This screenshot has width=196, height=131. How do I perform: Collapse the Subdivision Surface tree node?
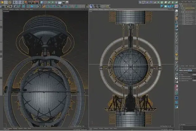[x=182, y=8]
